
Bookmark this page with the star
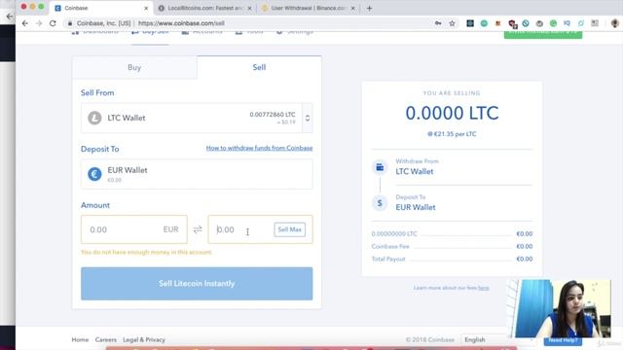452,23
